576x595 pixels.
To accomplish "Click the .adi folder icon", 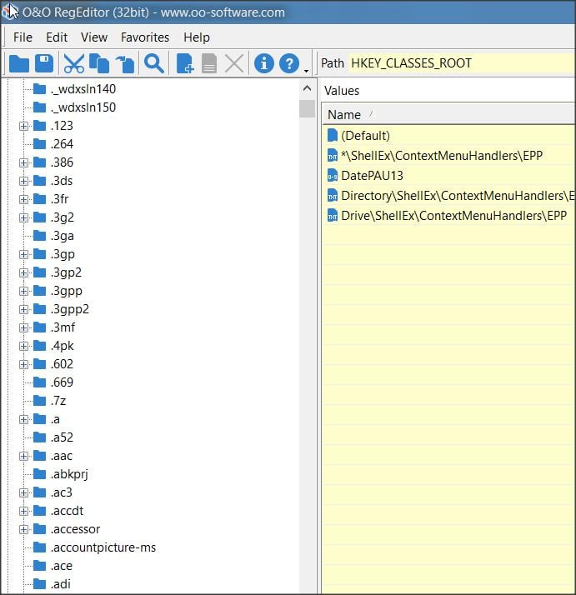I will (39, 583).
